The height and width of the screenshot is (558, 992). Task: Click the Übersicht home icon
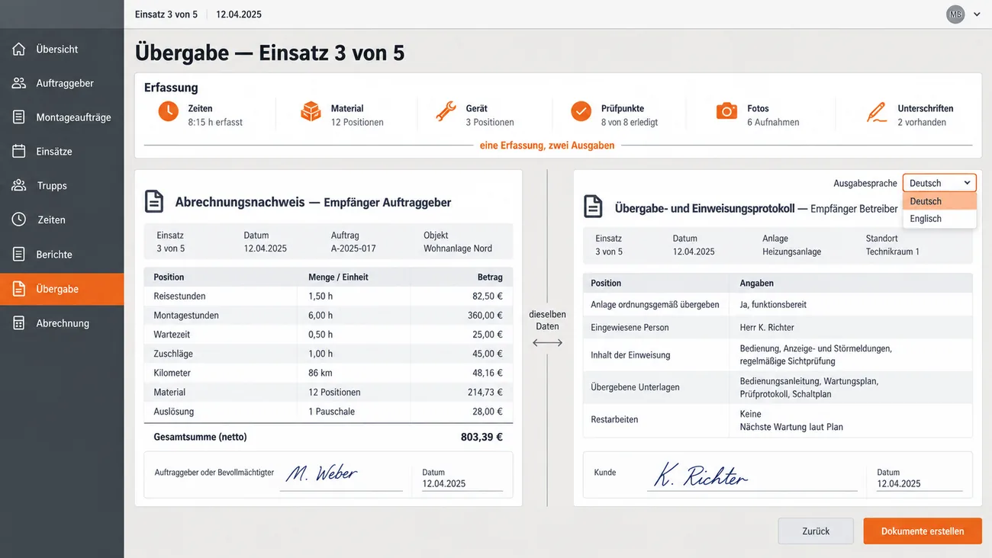(x=19, y=49)
